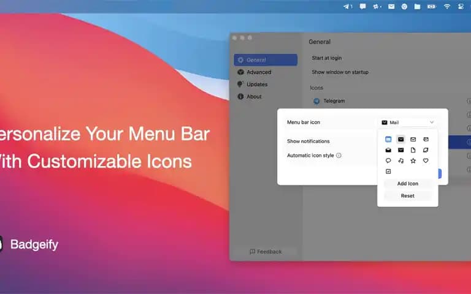This screenshot has height=294, width=471.
Task: Select the outlined envelope icon
Action: (x=413, y=139)
